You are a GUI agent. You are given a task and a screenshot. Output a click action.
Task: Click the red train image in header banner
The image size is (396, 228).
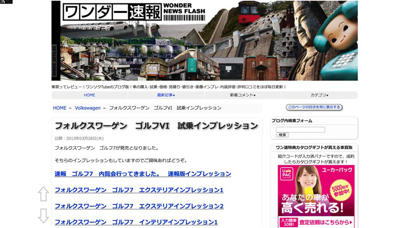coord(249,12)
